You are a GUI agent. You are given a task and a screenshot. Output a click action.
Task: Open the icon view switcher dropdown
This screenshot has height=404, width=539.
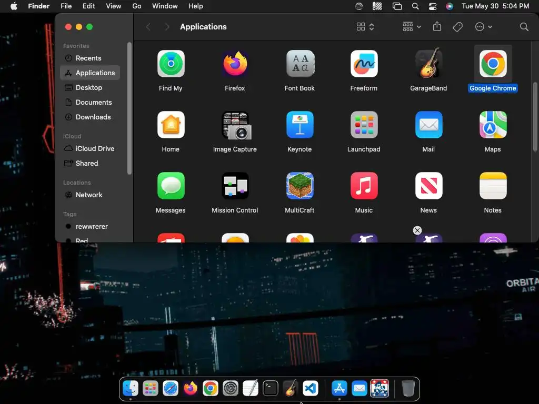click(365, 27)
